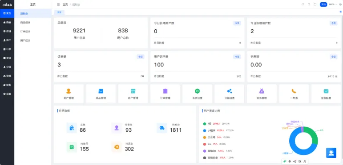The image size is (343, 165).
Task: Open the 商品管理 shopping bag shortcut
Action: pos(101,94)
